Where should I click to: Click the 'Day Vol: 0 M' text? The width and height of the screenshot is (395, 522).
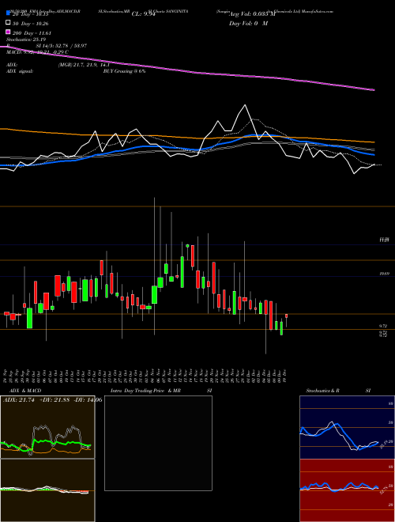(248, 23)
